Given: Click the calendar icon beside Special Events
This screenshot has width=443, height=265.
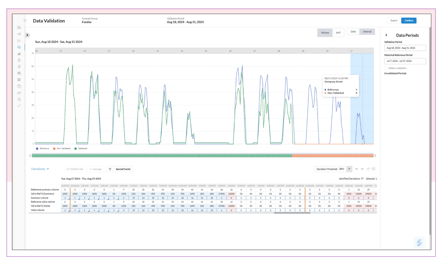Looking at the screenshot, I should click(x=110, y=169).
